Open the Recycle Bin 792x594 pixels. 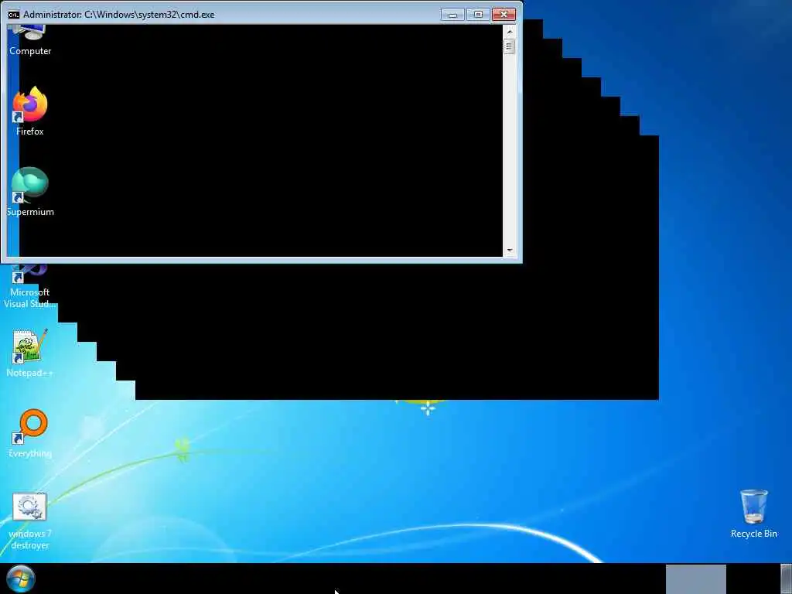753,514
